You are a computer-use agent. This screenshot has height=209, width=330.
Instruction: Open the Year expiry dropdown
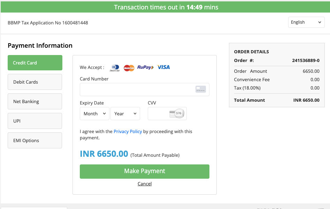click(125, 113)
